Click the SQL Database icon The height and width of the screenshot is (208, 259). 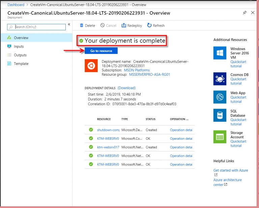tap(220, 115)
